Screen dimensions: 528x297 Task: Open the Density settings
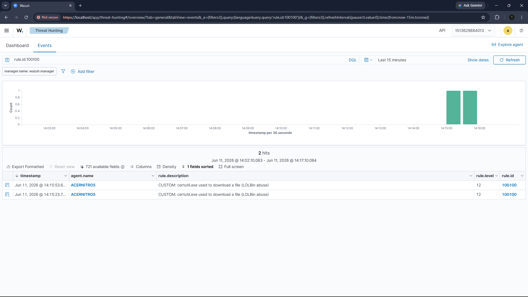(167, 167)
